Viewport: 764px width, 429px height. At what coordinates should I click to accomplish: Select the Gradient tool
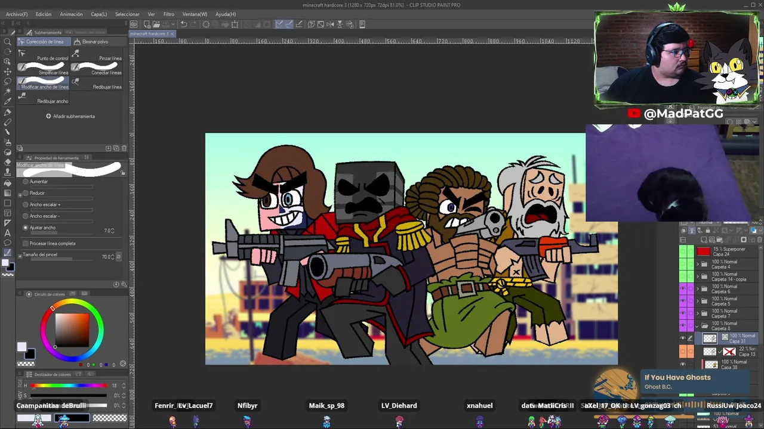(x=8, y=193)
